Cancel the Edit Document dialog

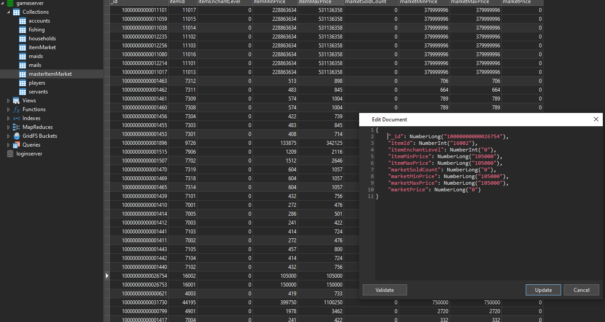(x=582, y=290)
